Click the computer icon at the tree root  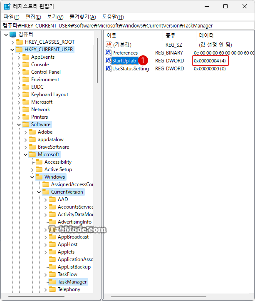pos(13,35)
